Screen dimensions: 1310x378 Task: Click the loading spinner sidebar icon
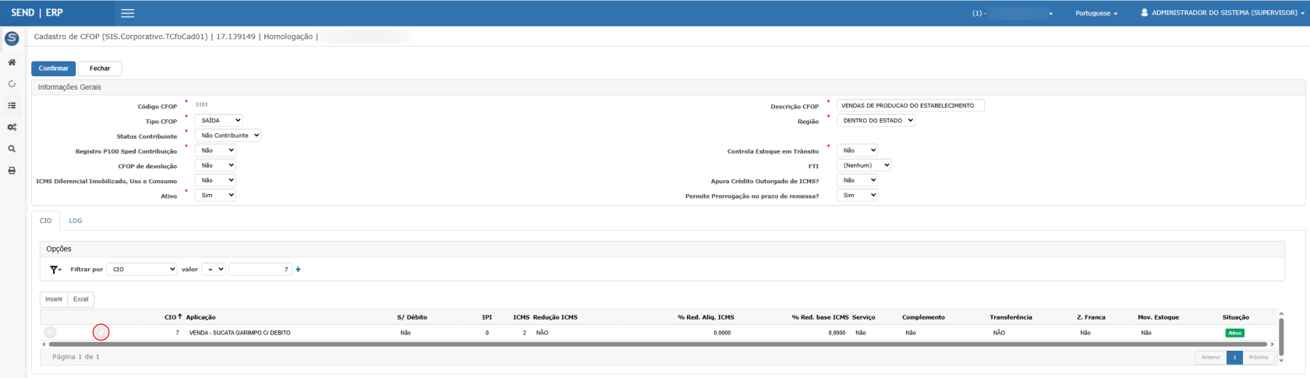[12, 83]
